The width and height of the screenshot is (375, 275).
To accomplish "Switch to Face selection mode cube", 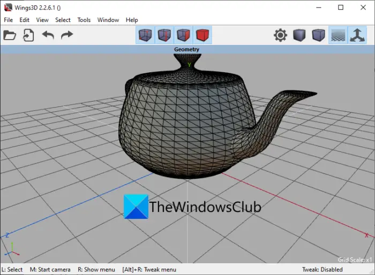I will click(183, 35).
